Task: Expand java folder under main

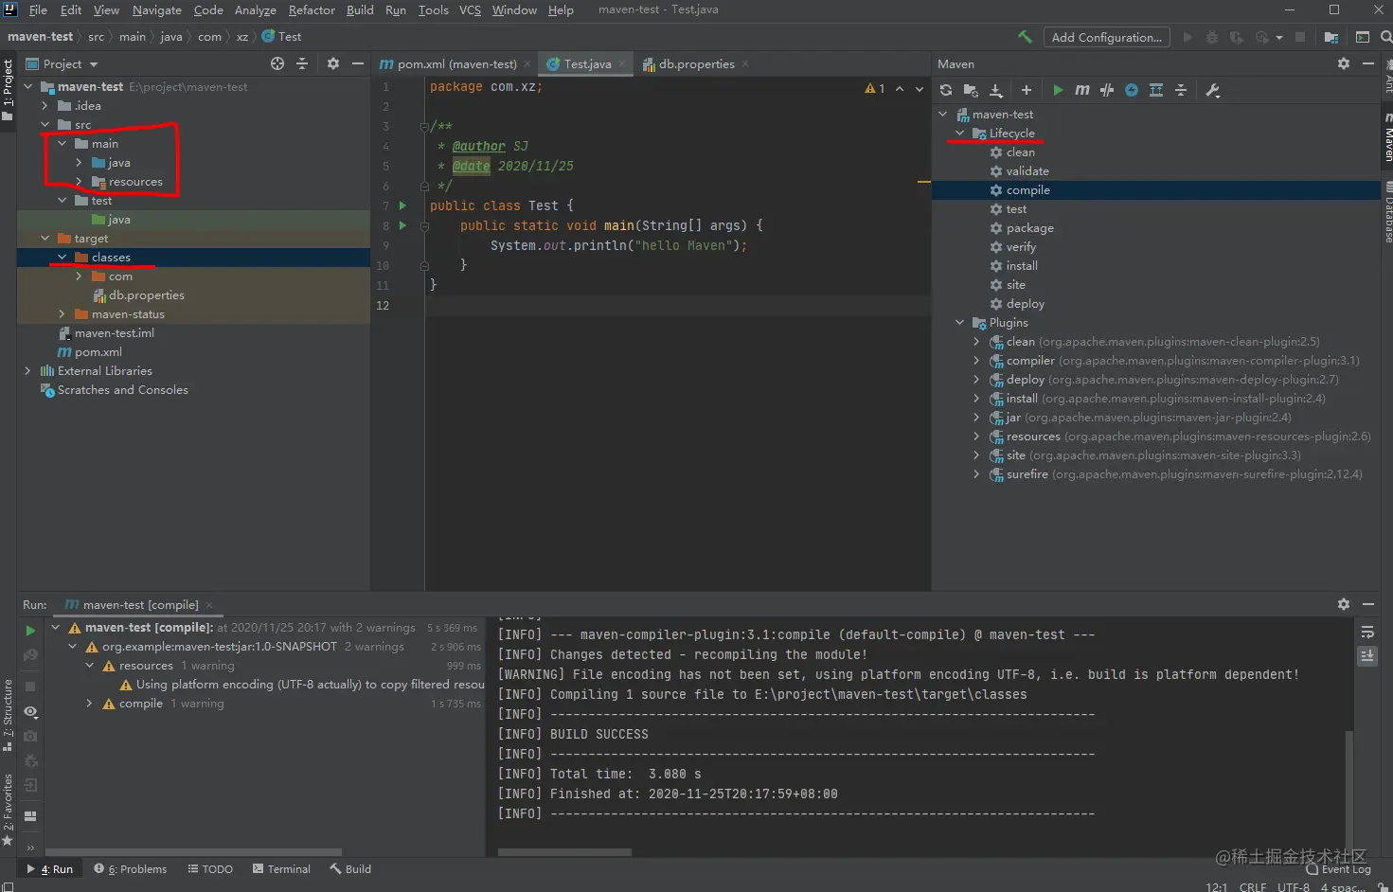Action: (80, 162)
